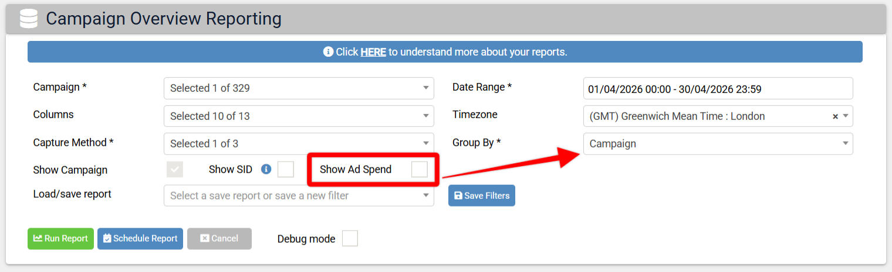Screen dimensions: 892x272
Task: Toggle the Show Campaign checkbox
Action: tap(175, 170)
